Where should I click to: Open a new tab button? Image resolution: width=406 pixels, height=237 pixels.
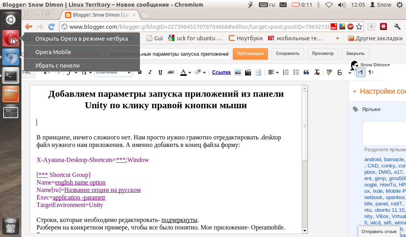[145, 15]
